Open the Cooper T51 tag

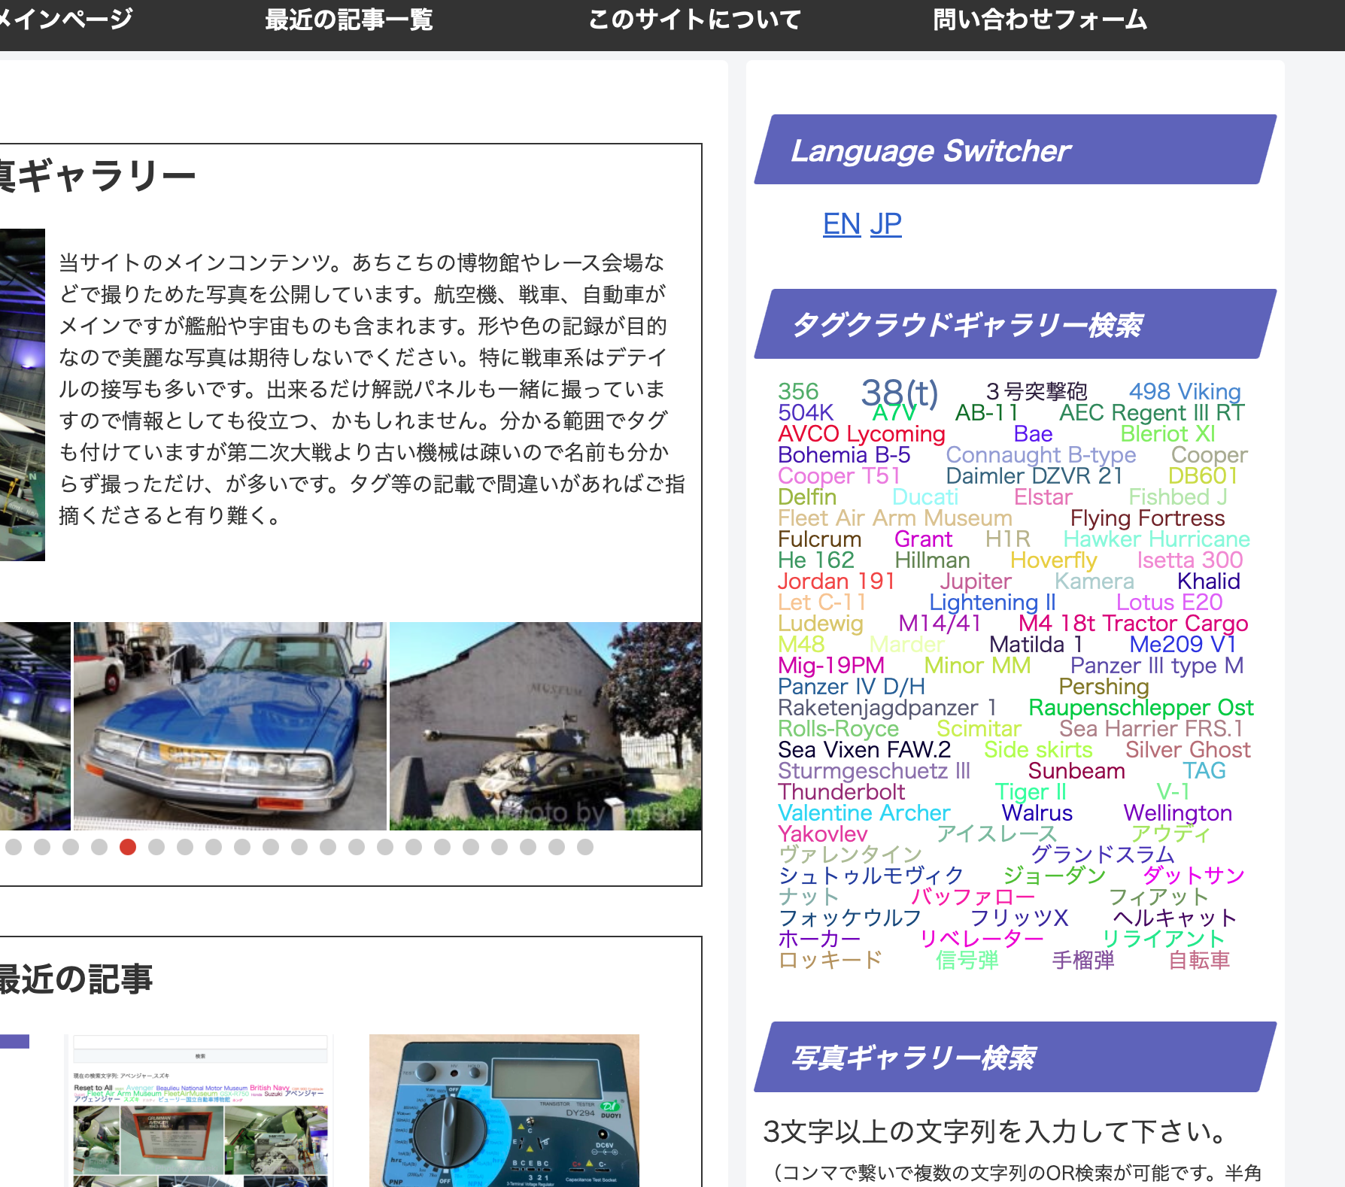pyautogui.click(x=839, y=476)
